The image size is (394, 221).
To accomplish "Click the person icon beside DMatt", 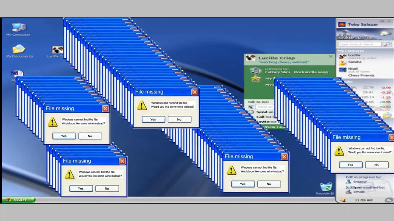I will pos(348,192).
